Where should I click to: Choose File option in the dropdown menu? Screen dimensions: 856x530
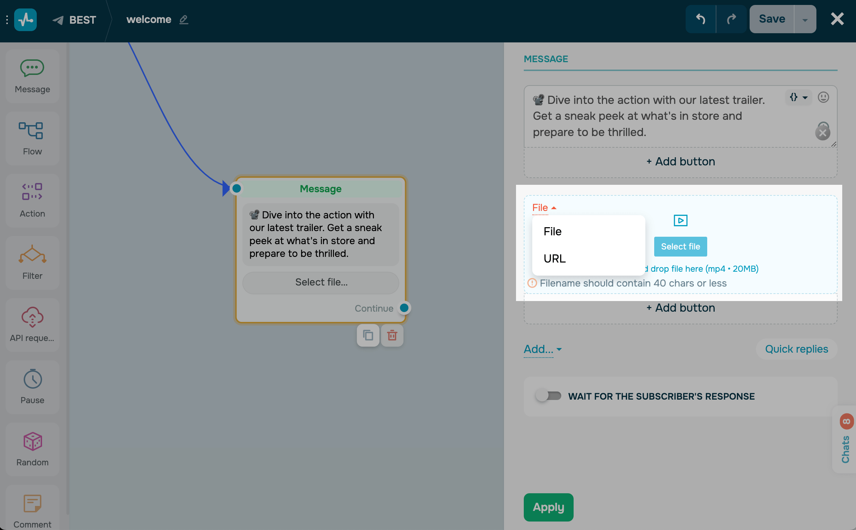(552, 231)
